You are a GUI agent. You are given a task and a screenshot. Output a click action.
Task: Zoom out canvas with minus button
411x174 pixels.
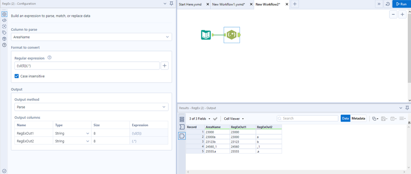393,15
